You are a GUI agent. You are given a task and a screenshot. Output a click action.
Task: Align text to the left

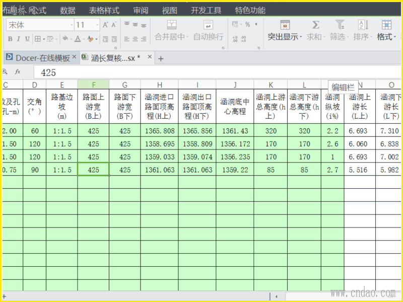[x=127, y=39]
